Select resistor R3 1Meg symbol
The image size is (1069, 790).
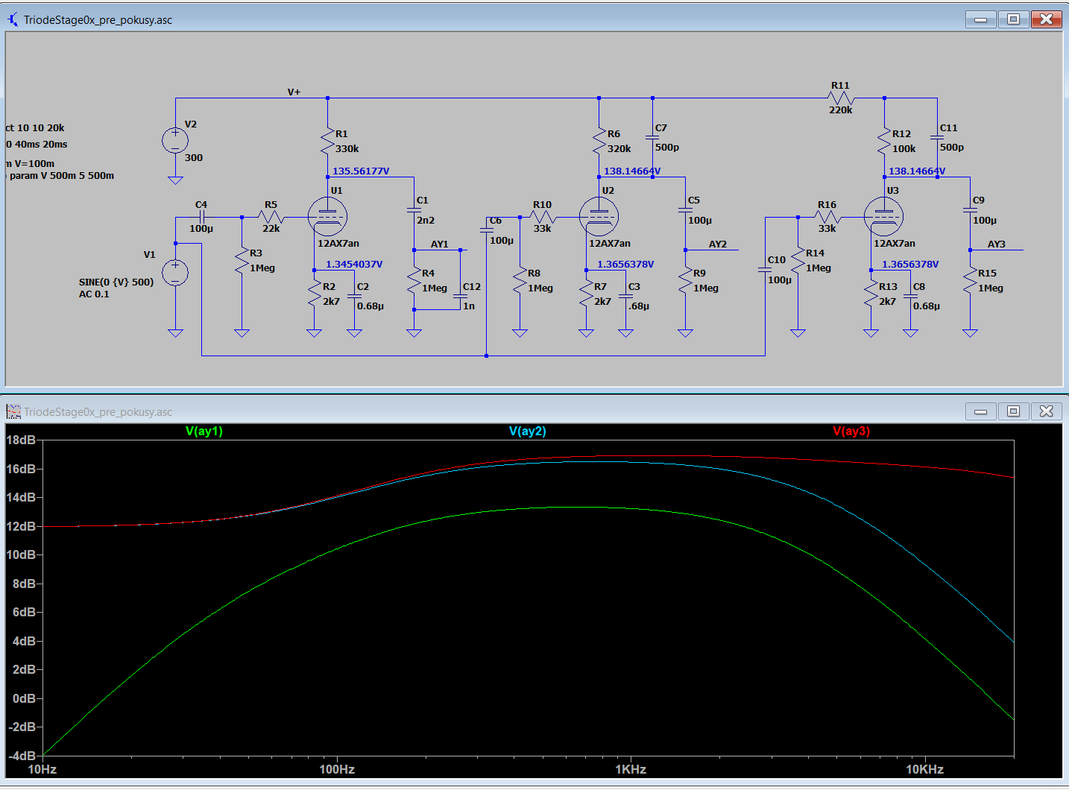(242, 261)
